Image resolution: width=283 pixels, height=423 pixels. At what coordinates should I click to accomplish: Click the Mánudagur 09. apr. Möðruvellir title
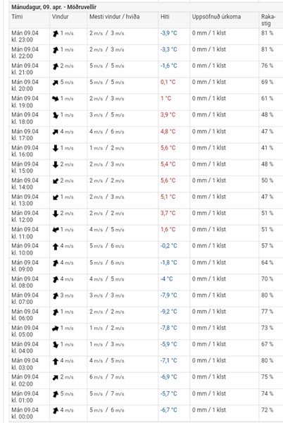(54, 7)
